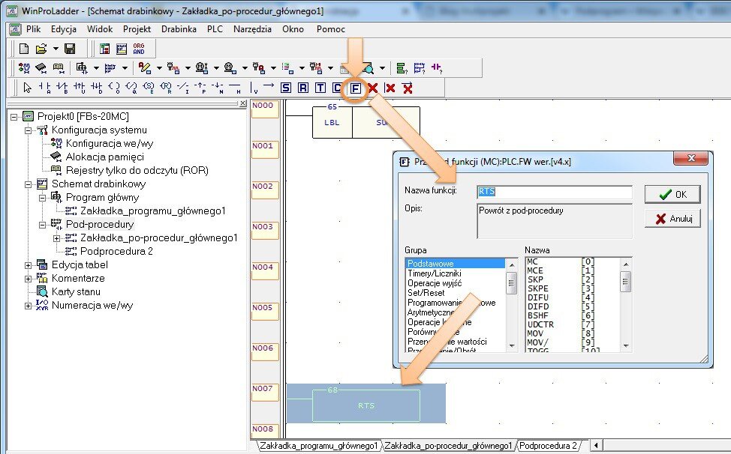The width and height of the screenshot is (731, 454).
Task: Click the Nazwa list scrollbar down arrow
Action: click(626, 345)
